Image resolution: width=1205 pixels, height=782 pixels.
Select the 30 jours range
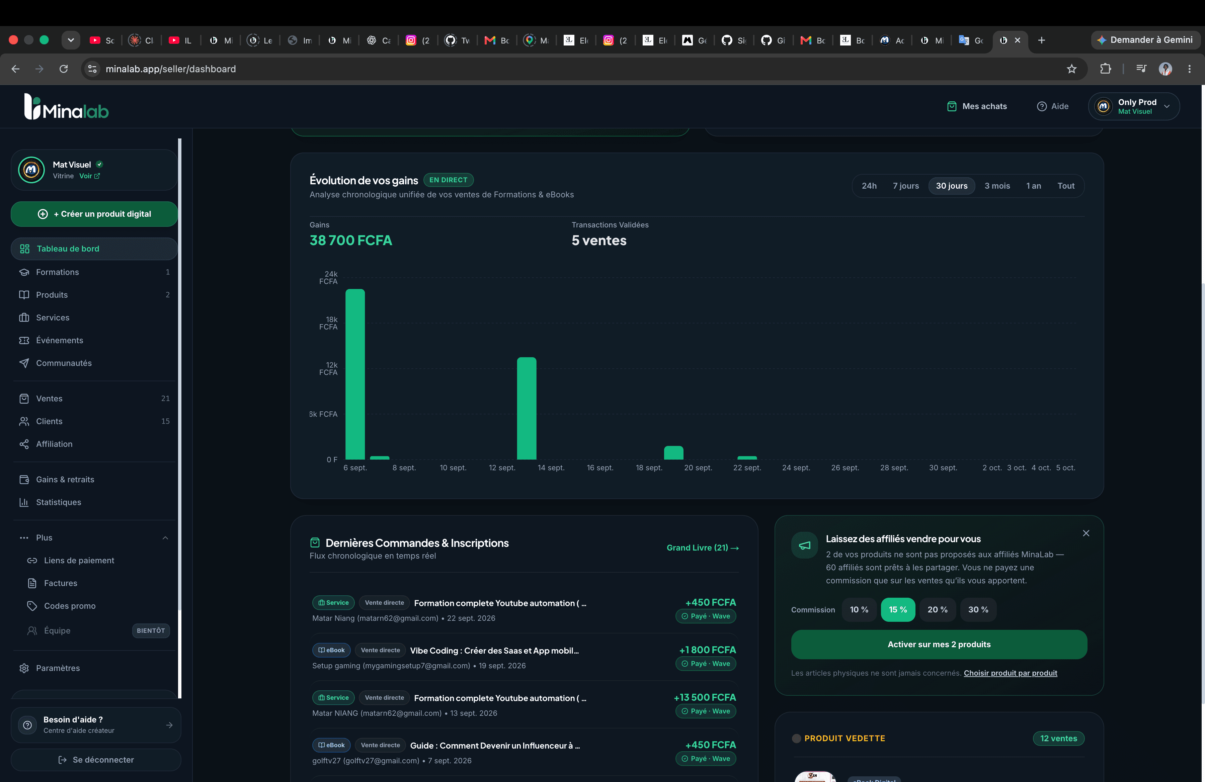[x=952, y=186]
